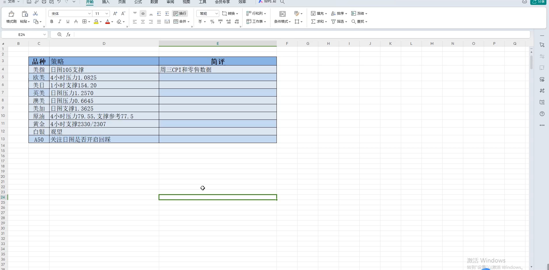Click the print preview icon

click(x=52, y=2)
